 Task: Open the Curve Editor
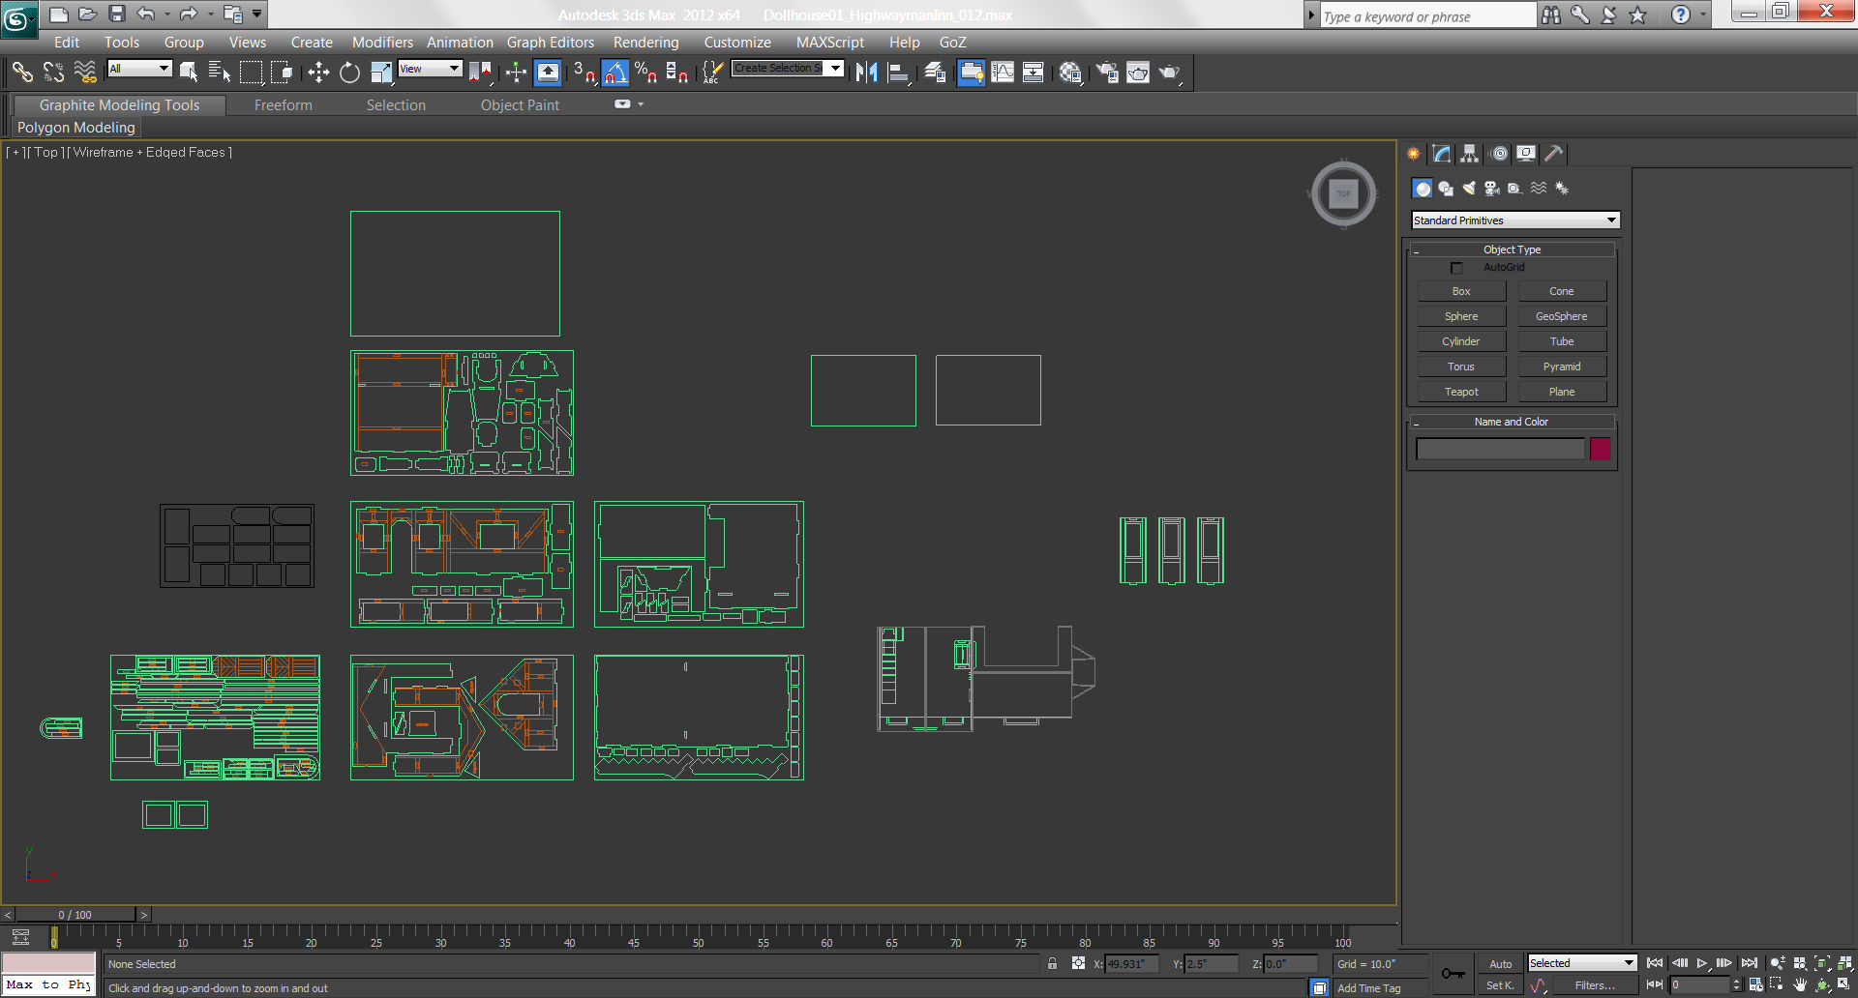[1003, 73]
